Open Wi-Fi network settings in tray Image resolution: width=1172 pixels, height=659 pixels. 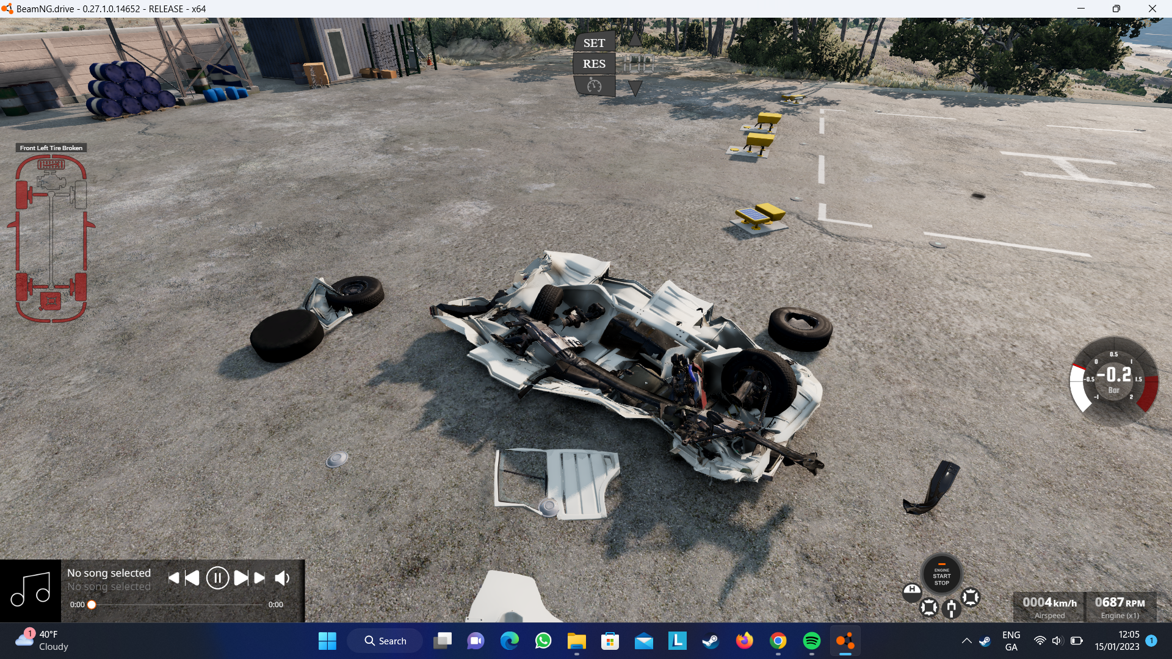click(1040, 641)
